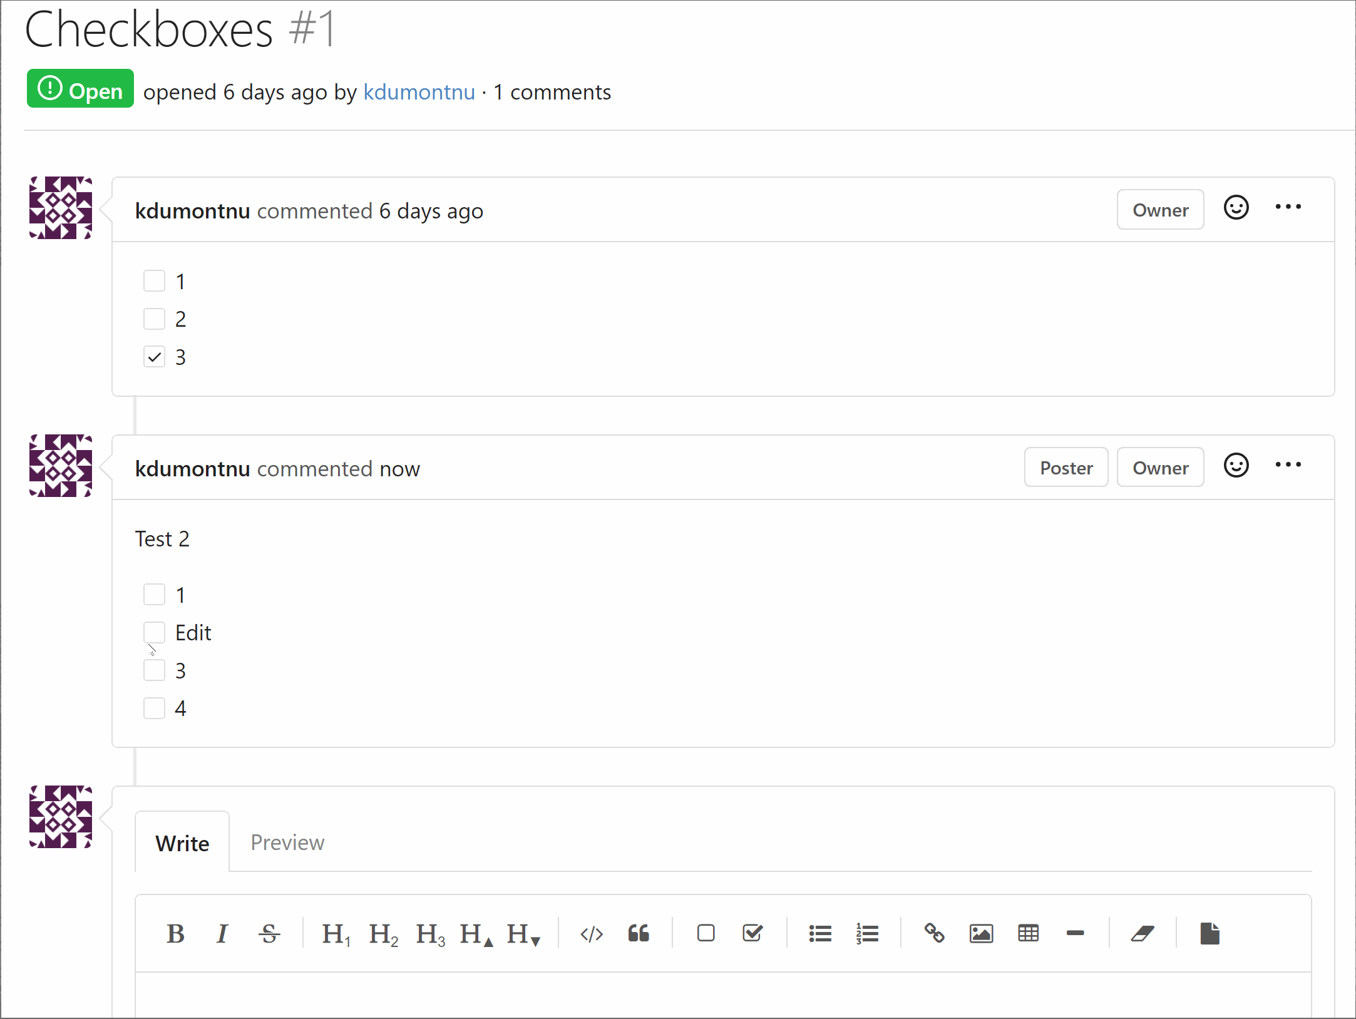The image size is (1356, 1019).
Task: Insert an unchecked task box from toolbar
Action: point(706,933)
